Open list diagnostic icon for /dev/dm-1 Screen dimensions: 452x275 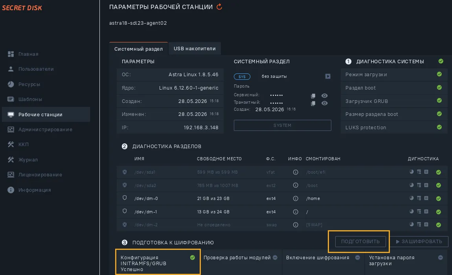(426, 211)
